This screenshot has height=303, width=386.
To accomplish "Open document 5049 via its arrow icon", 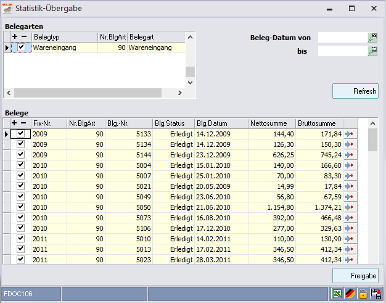I will (x=350, y=197).
